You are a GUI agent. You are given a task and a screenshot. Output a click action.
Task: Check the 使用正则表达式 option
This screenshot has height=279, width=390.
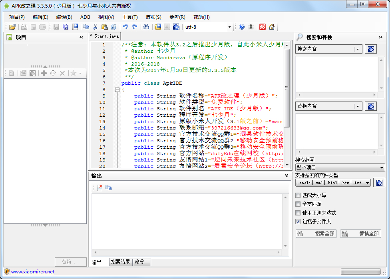point(297,213)
